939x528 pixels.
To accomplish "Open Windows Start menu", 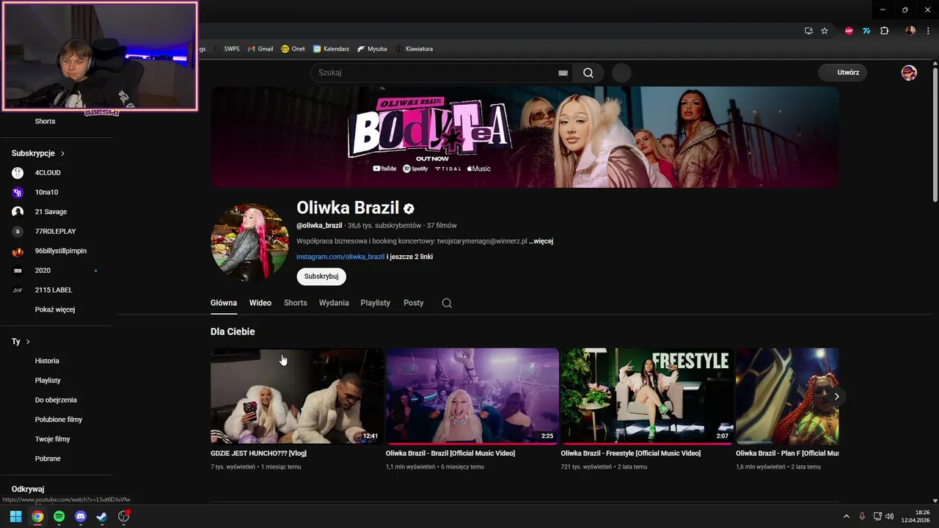I will [x=15, y=516].
